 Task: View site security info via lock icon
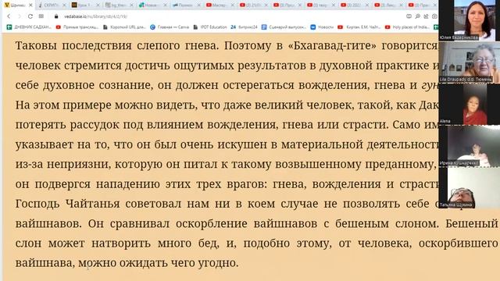tap(56, 16)
